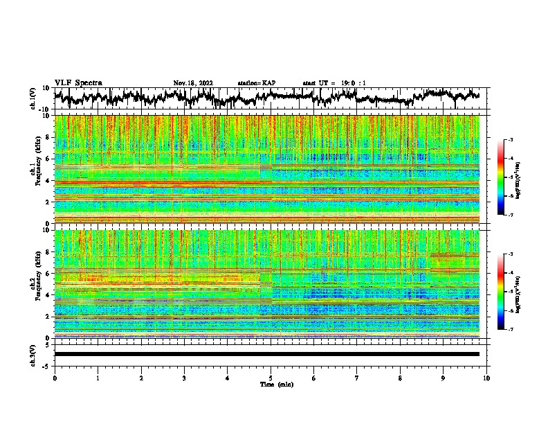Viewport: 548px width, 424px height.
Task: Click the "ch.1(V)" axis label at top
Action: coord(33,98)
